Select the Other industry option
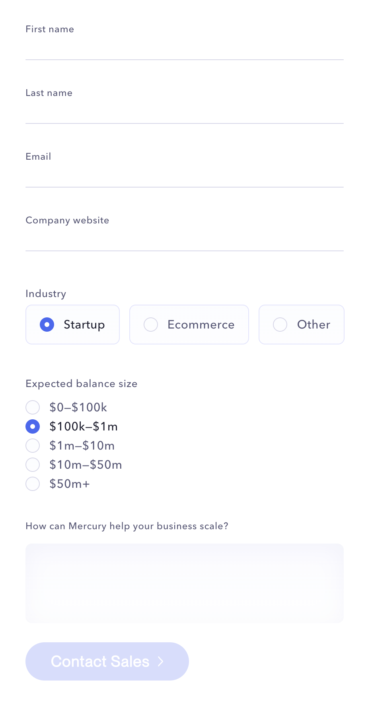 click(301, 325)
